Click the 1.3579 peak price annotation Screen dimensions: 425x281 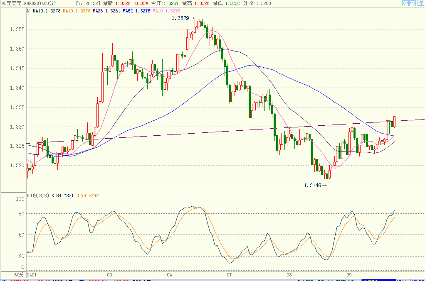(x=180, y=18)
